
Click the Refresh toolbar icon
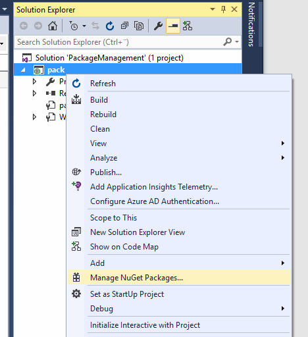tap(110, 26)
